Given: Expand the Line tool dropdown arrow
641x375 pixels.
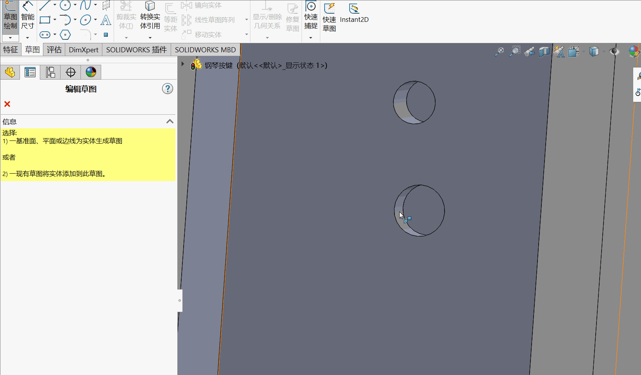Looking at the screenshot, I should 55,5.
